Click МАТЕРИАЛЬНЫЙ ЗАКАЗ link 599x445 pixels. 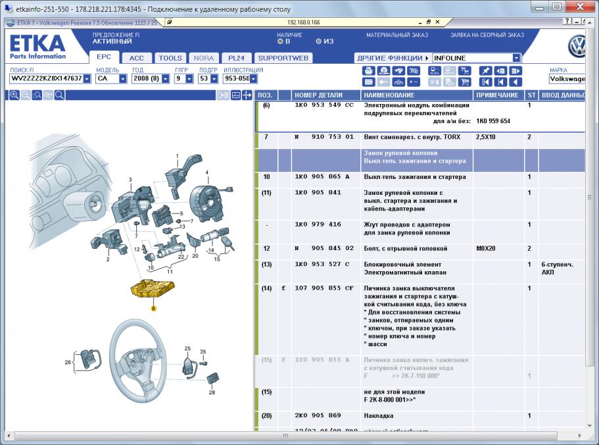pos(397,35)
